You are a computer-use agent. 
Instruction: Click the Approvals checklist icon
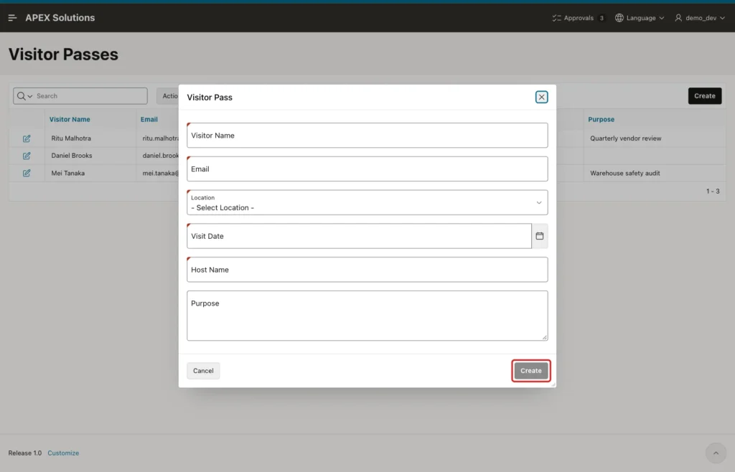556,18
